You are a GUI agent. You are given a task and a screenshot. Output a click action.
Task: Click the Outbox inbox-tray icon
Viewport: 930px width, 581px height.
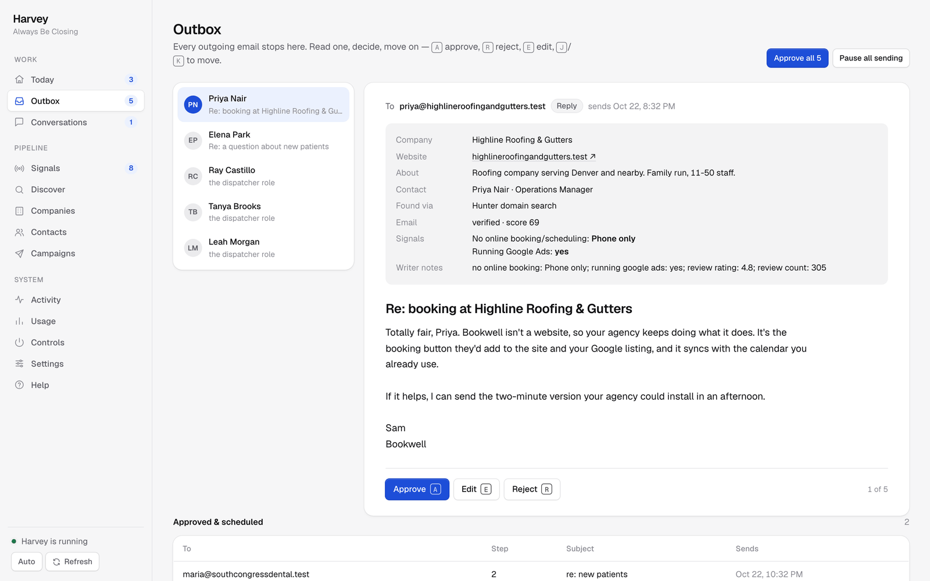point(19,101)
